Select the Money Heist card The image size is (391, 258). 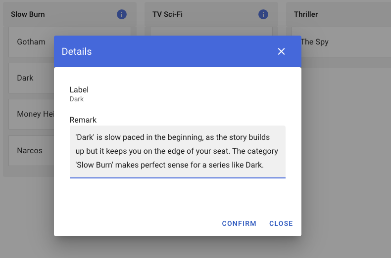tap(31, 114)
